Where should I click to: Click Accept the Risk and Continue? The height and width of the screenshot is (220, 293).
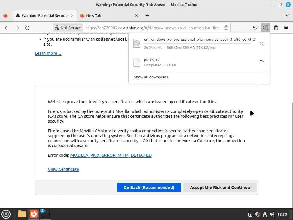point(220,187)
